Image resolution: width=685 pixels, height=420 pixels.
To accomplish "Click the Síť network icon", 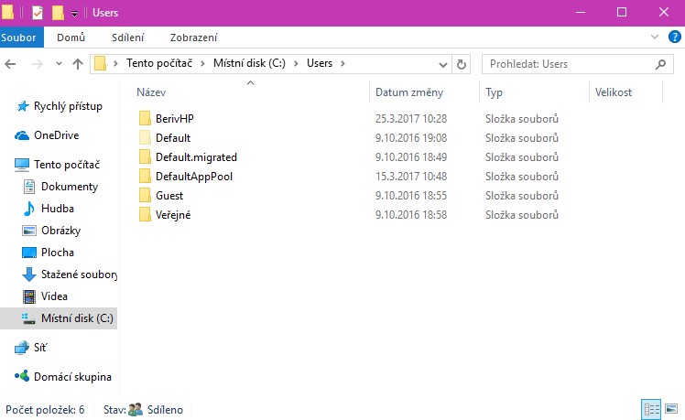I will pyautogui.click(x=22, y=348).
